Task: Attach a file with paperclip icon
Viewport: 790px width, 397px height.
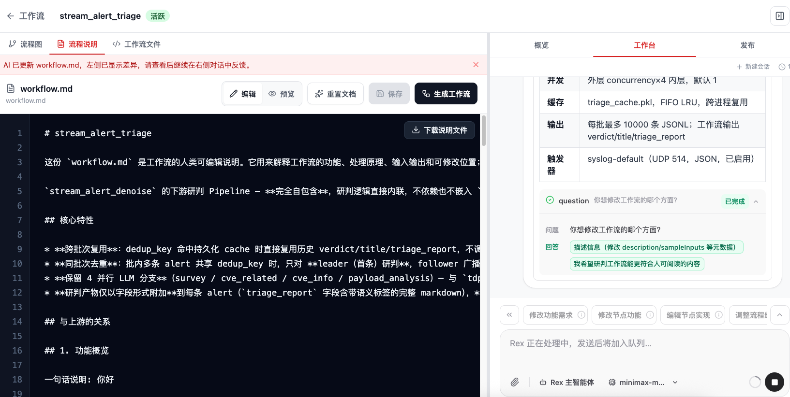Action: click(x=515, y=382)
